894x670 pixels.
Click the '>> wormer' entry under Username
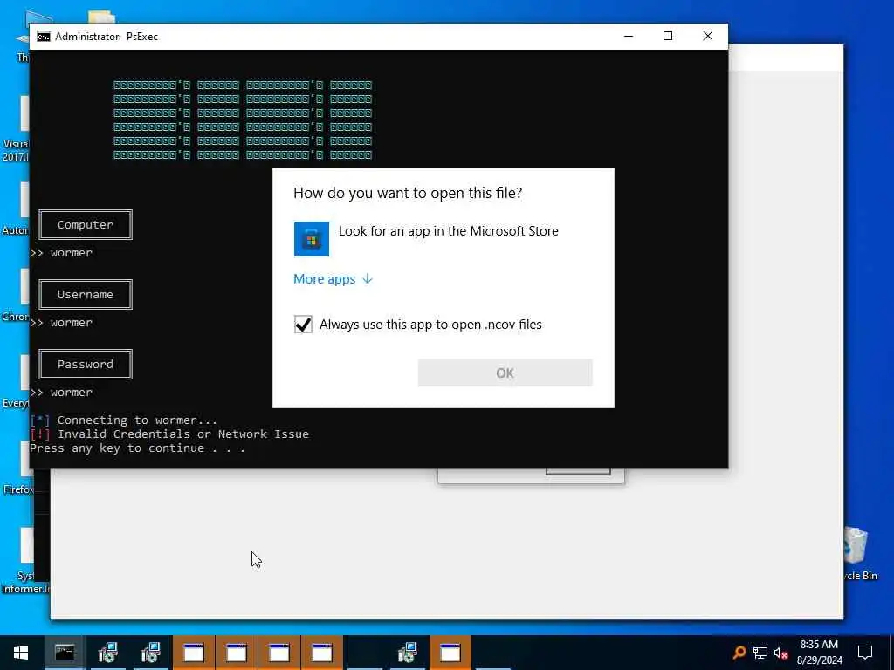62,323
